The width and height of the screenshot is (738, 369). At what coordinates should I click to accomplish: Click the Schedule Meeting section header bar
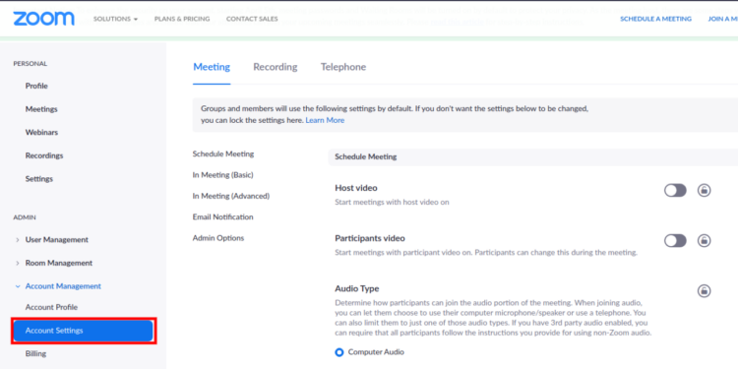click(532, 156)
